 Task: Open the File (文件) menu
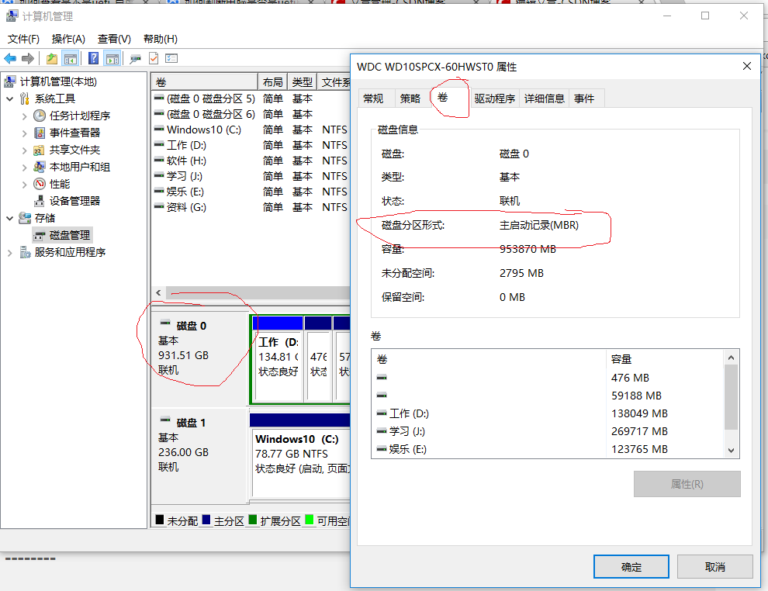[x=23, y=39]
